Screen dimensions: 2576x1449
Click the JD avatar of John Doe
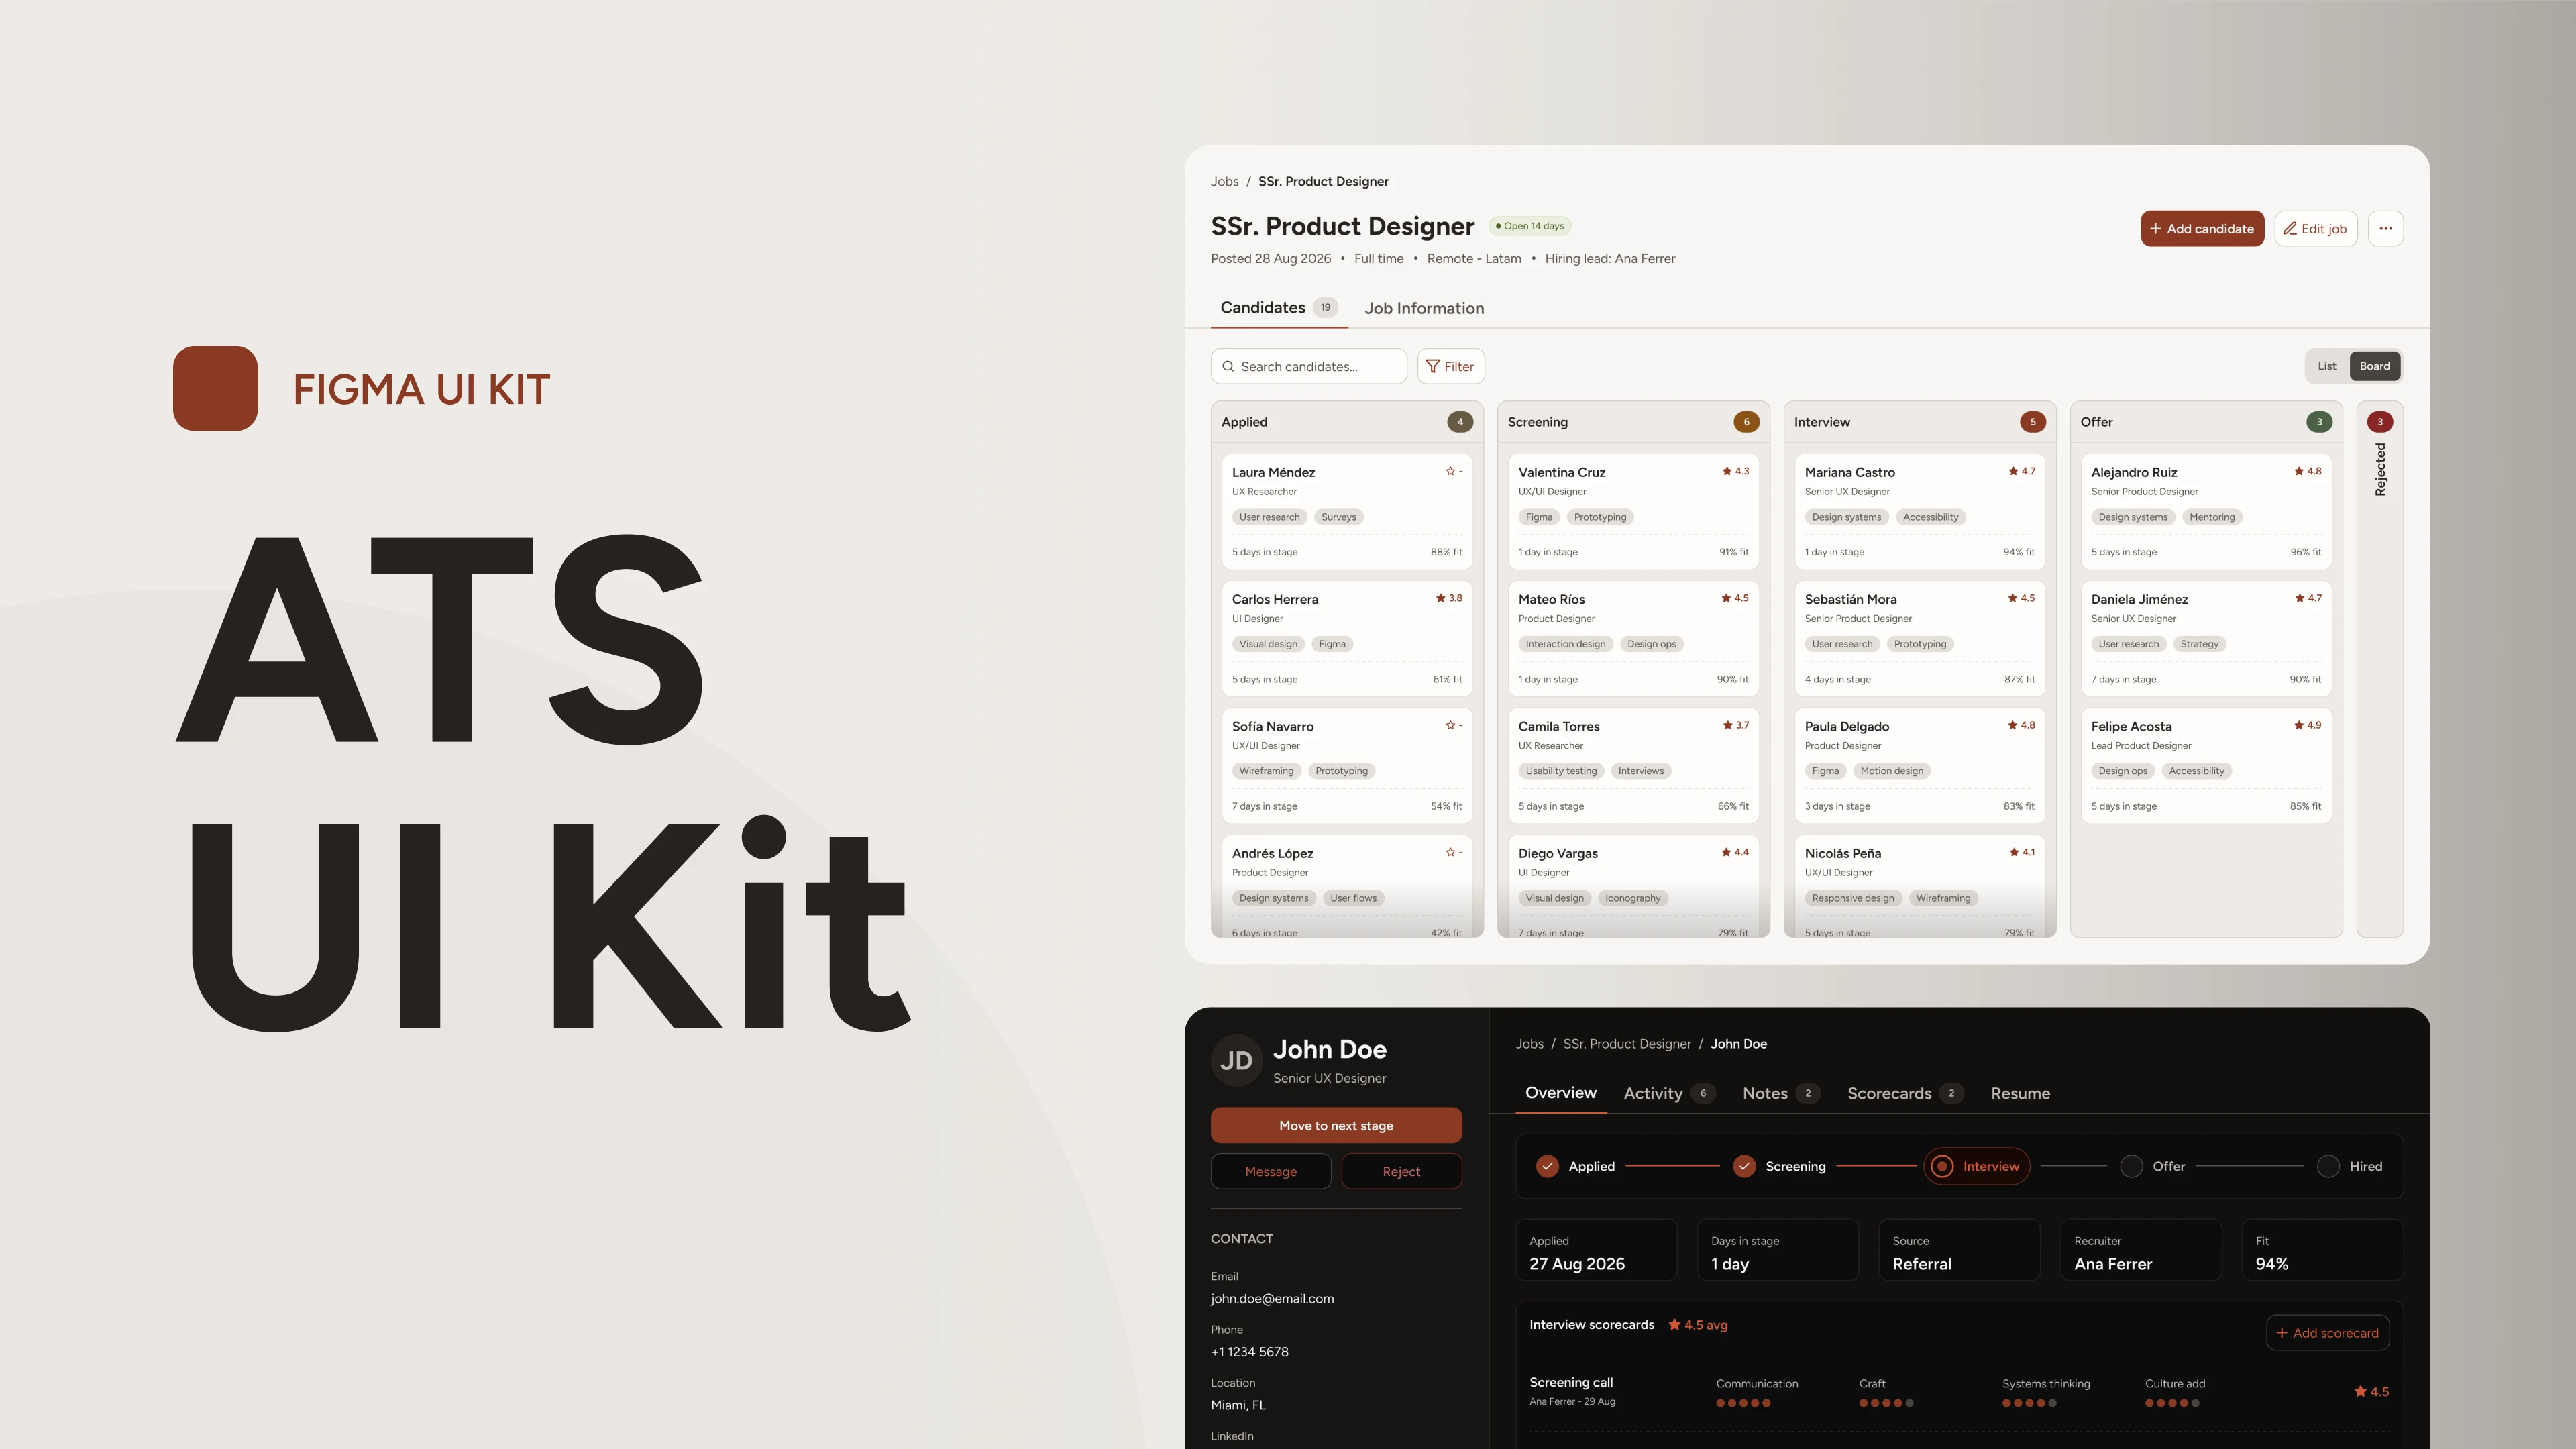pyautogui.click(x=1237, y=1060)
